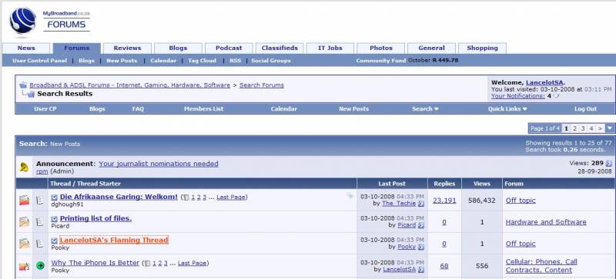Click RSS in sub-menu
This screenshot has width=616, height=279.
click(236, 61)
